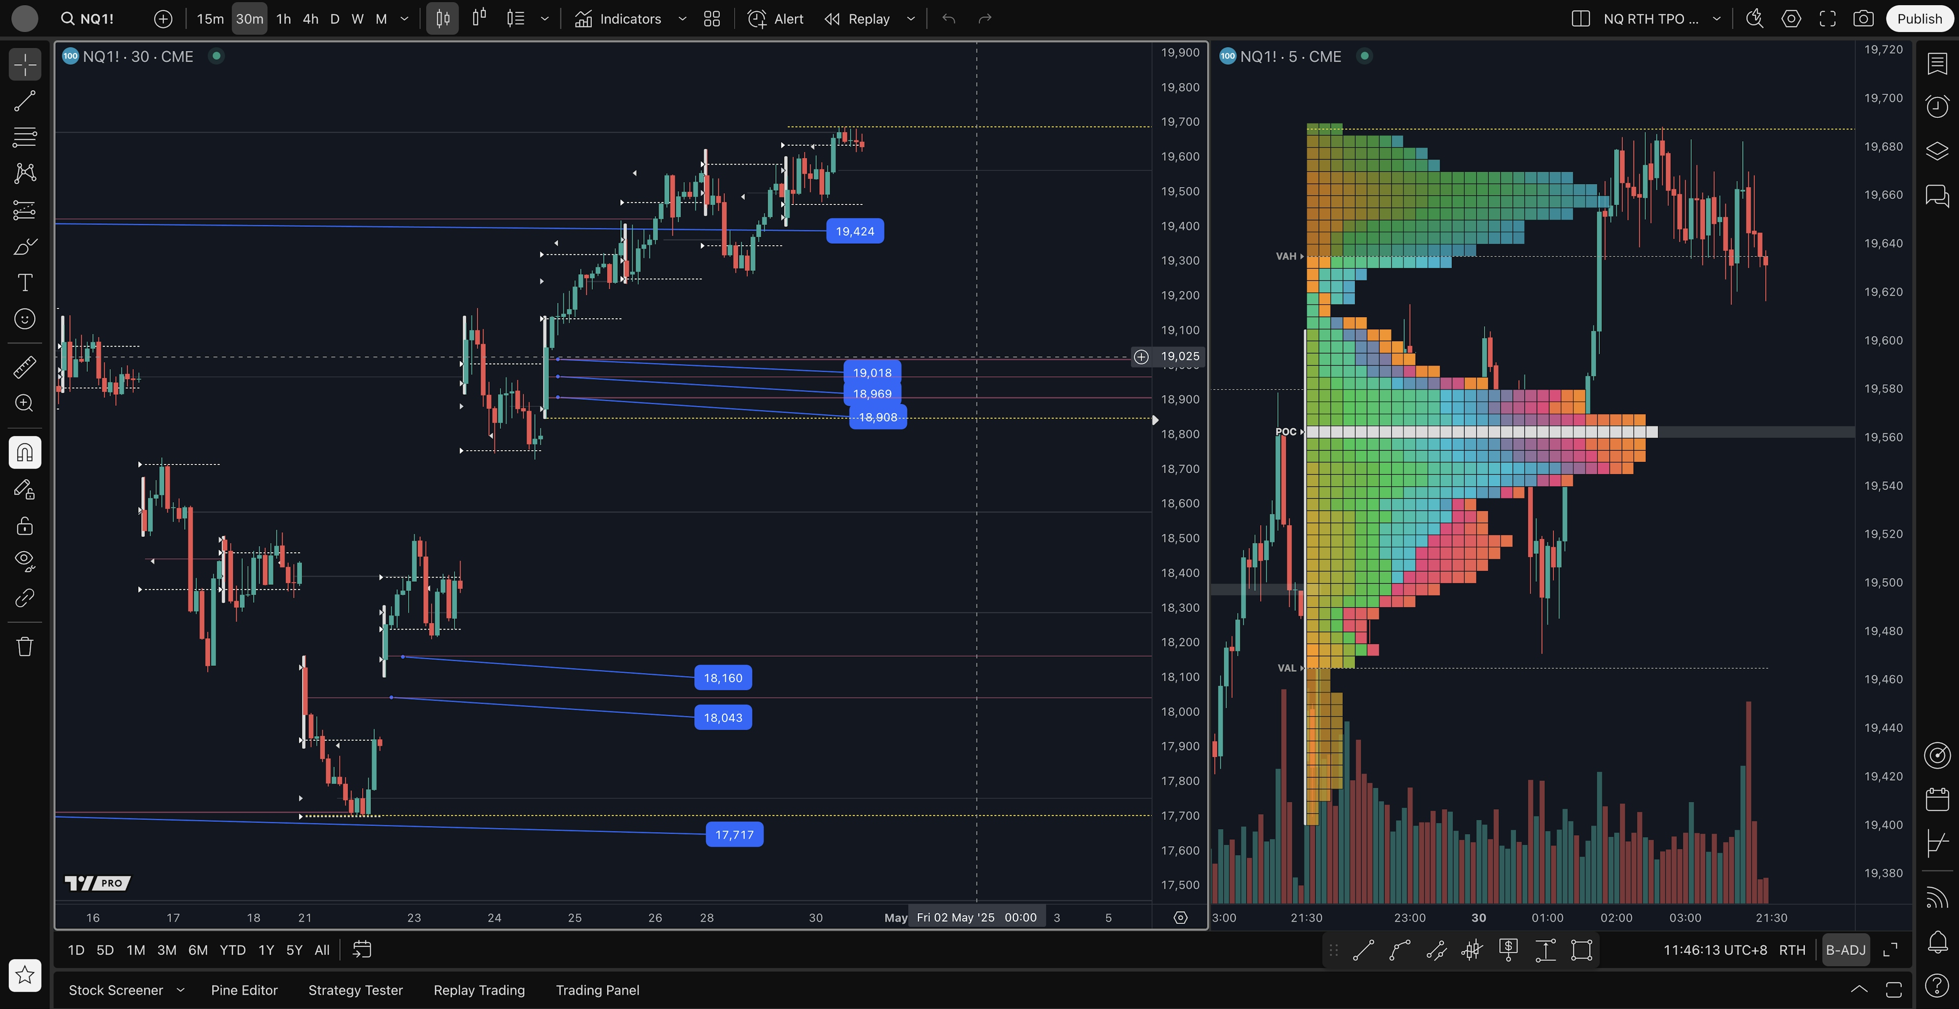Expand the Stock Screener dropdown arrow
The image size is (1959, 1009).
click(x=180, y=990)
